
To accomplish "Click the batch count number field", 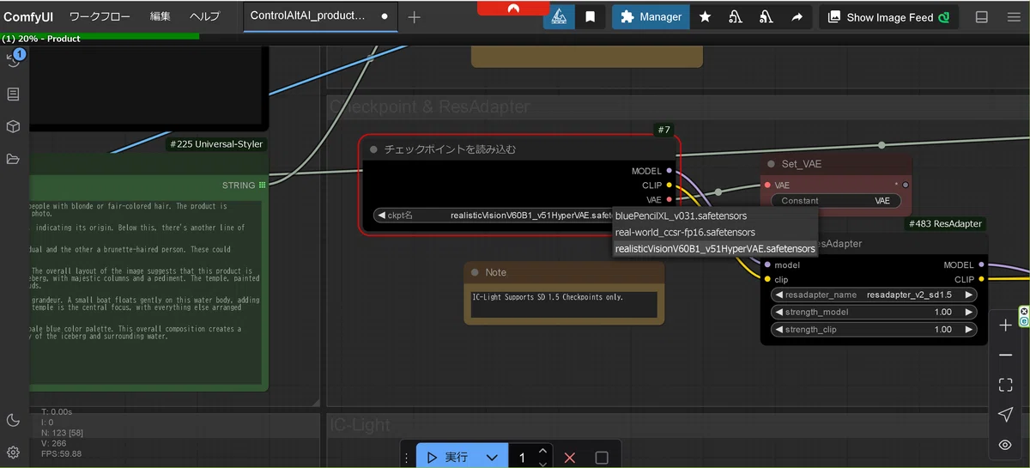I will pyautogui.click(x=523, y=458).
